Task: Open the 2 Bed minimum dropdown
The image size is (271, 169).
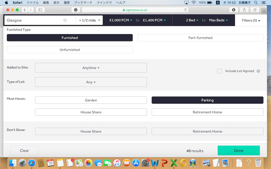Action: 192,20
